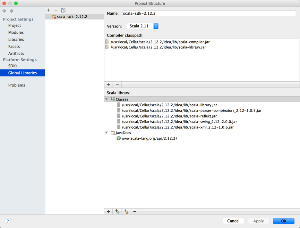Open the Scala Version dropdown
This screenshot has height=228, width=300.
pos(142,26)
